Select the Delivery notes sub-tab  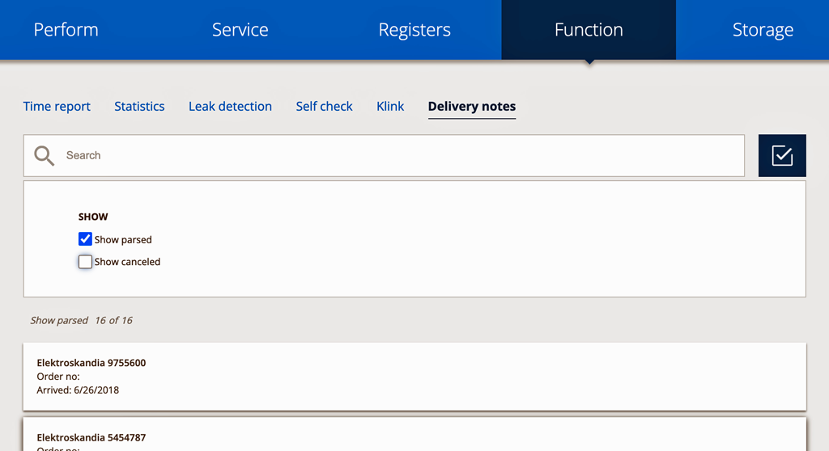click(x=472, y=106)
